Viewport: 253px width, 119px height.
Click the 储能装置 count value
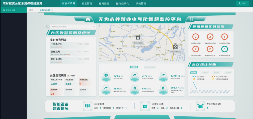coord(113,108)
